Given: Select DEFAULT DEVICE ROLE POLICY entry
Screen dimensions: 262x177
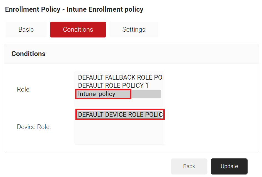Looking at the screenshot, I should pos(120,115).
